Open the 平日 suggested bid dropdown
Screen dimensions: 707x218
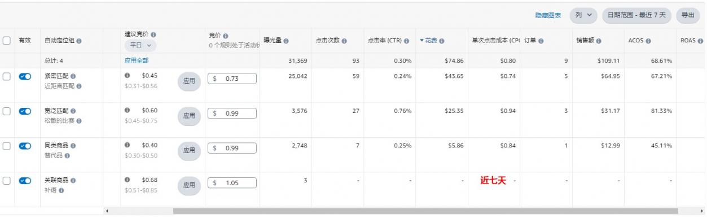coord(140,46)
